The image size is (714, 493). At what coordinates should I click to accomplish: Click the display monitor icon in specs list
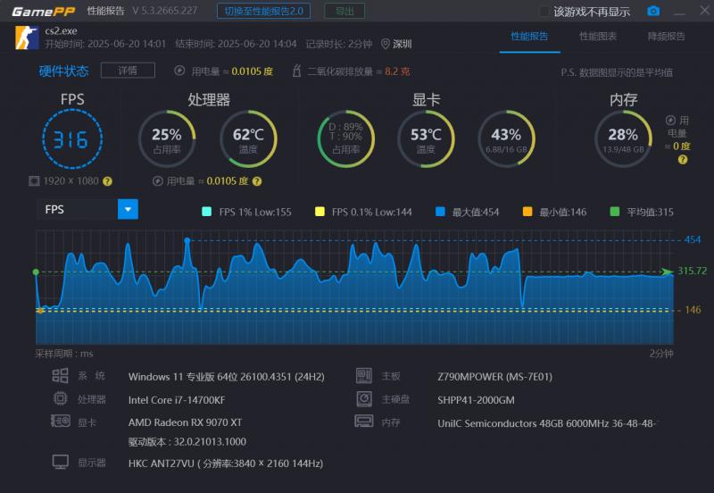60,462
